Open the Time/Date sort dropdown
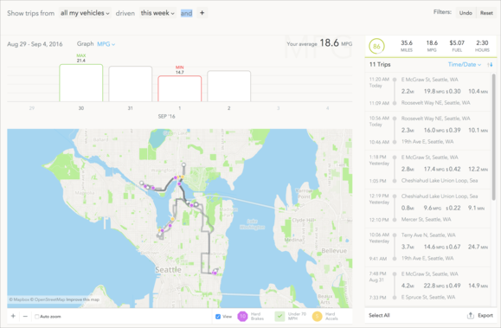 tap(465, 65)
